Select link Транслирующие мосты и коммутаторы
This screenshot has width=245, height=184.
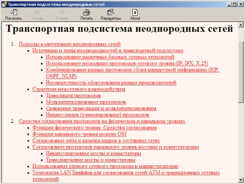tap(91, 159)
